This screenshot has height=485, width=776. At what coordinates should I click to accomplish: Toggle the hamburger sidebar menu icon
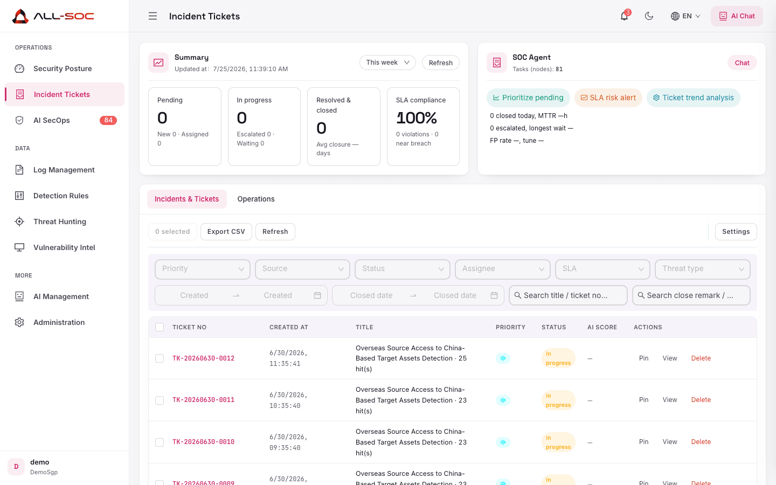tap(153, 16)
